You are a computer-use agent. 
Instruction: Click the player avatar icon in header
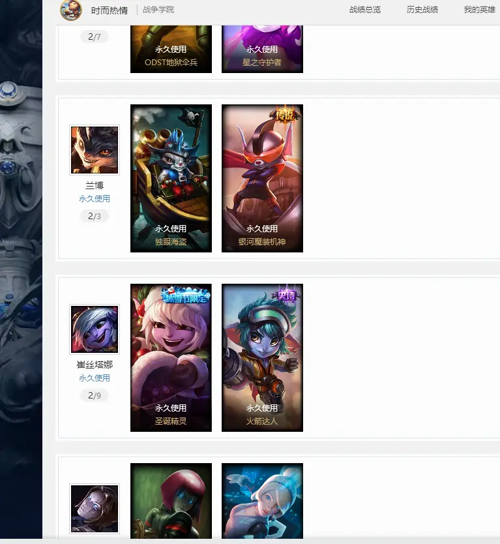coord(71,10)
